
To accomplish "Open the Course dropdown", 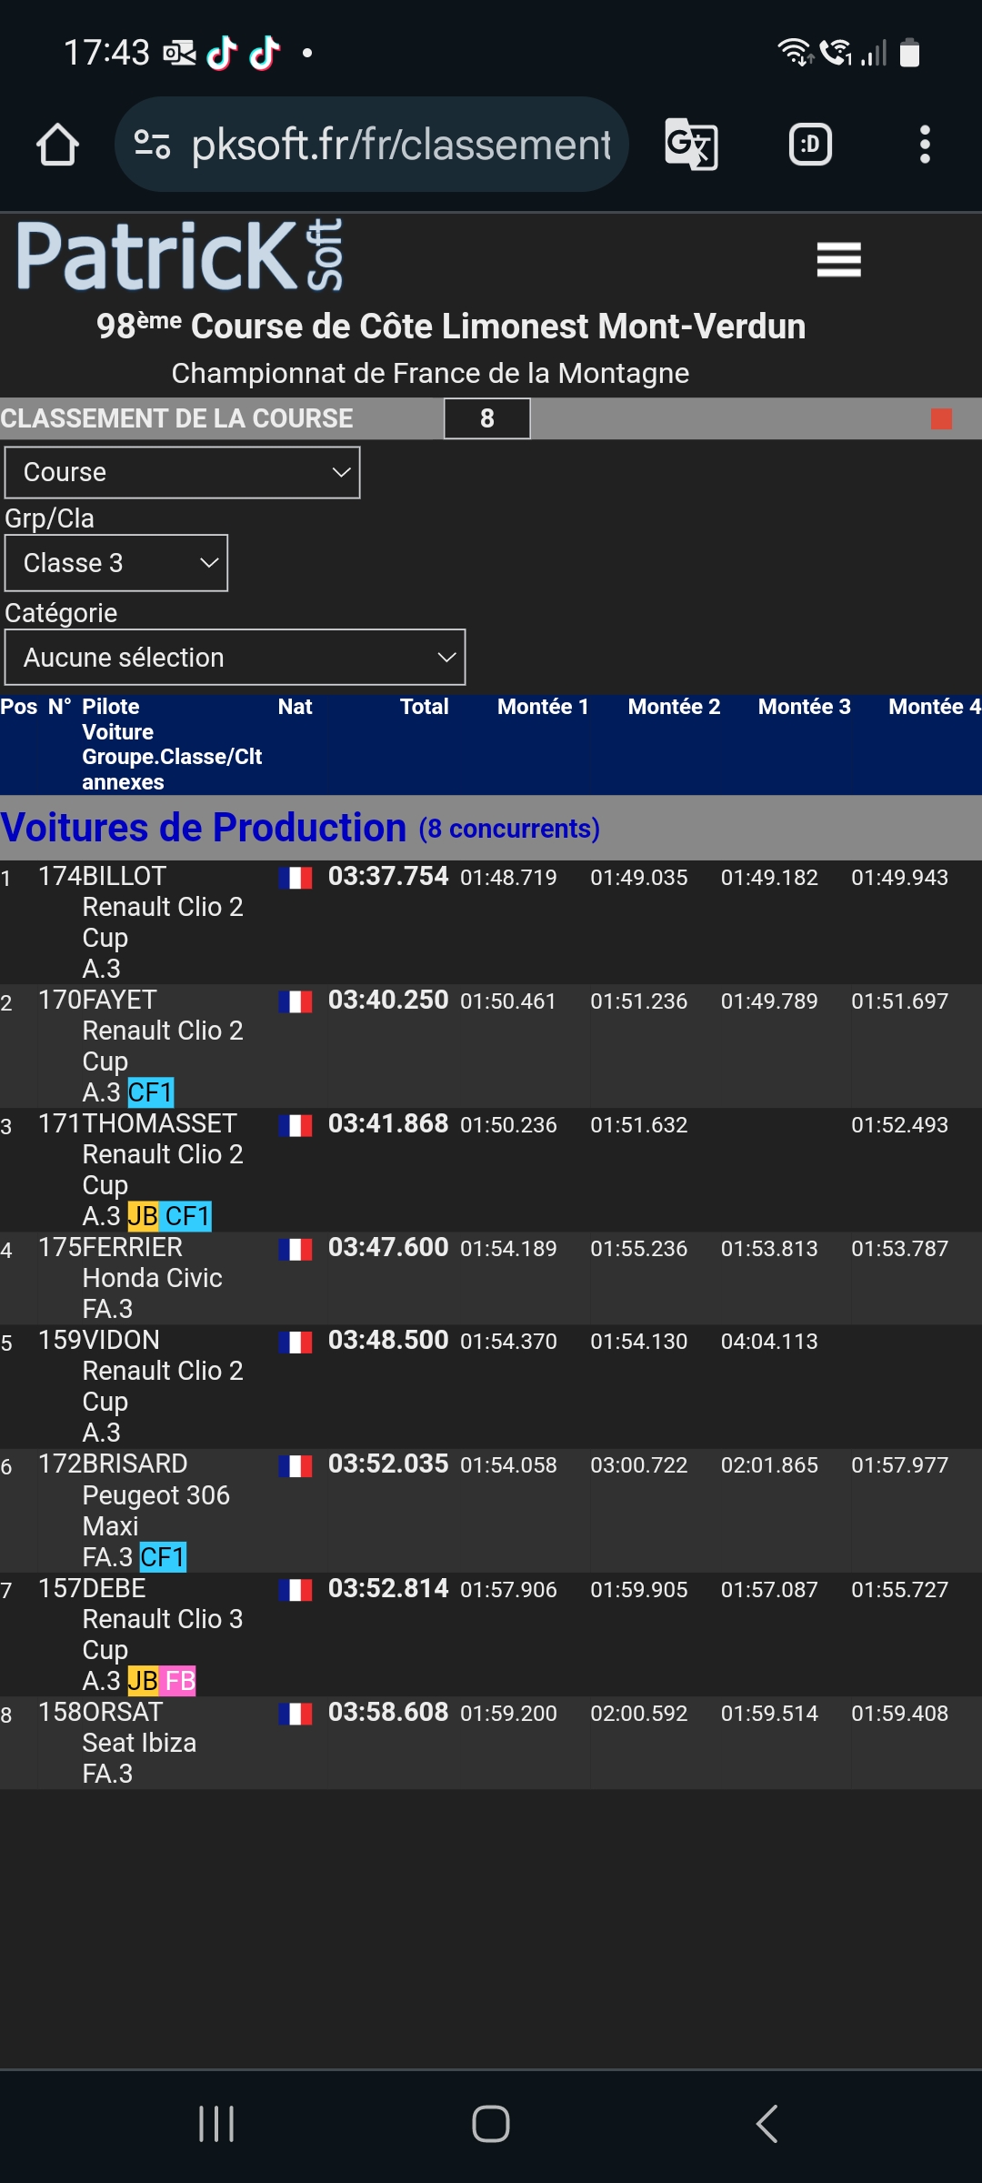I will pos(183,472).
